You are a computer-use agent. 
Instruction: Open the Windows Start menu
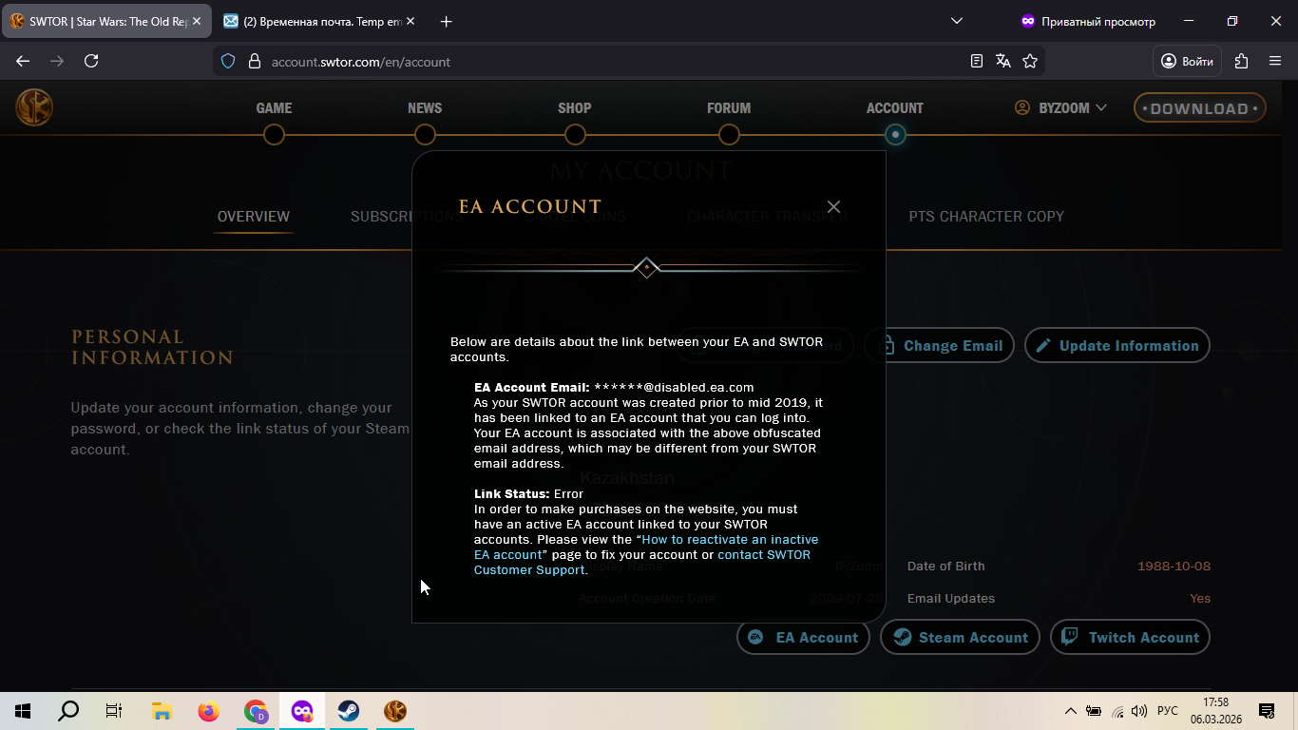click(x=23, y=711)
